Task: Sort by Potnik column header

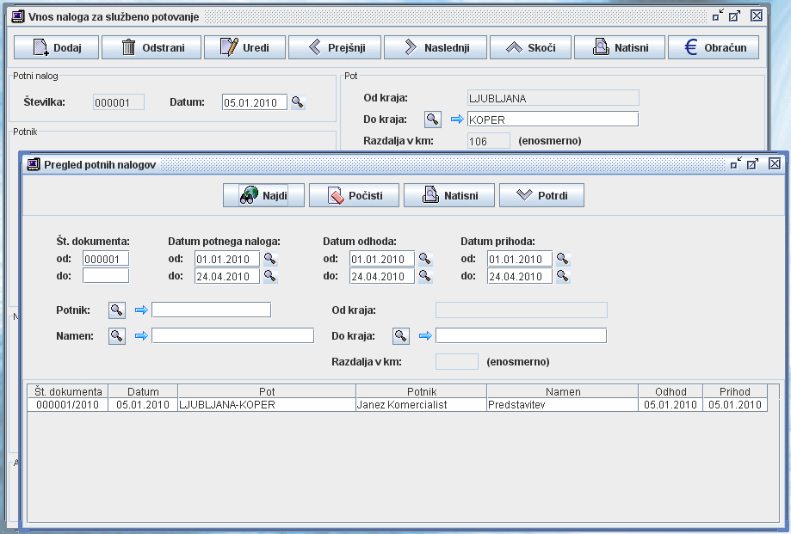Action: point(422,391)
